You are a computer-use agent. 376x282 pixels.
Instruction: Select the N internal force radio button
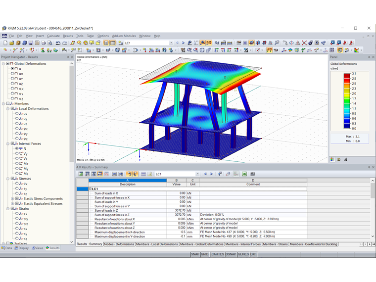[17, 149]
